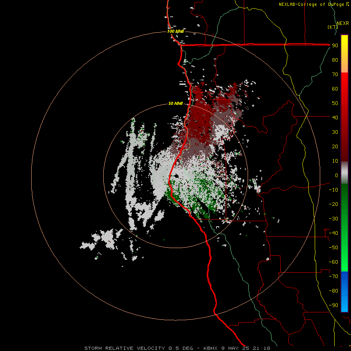Click the "-40" value on velocity scale
This screenshot has width=351, height=351.
pos(333,233)
